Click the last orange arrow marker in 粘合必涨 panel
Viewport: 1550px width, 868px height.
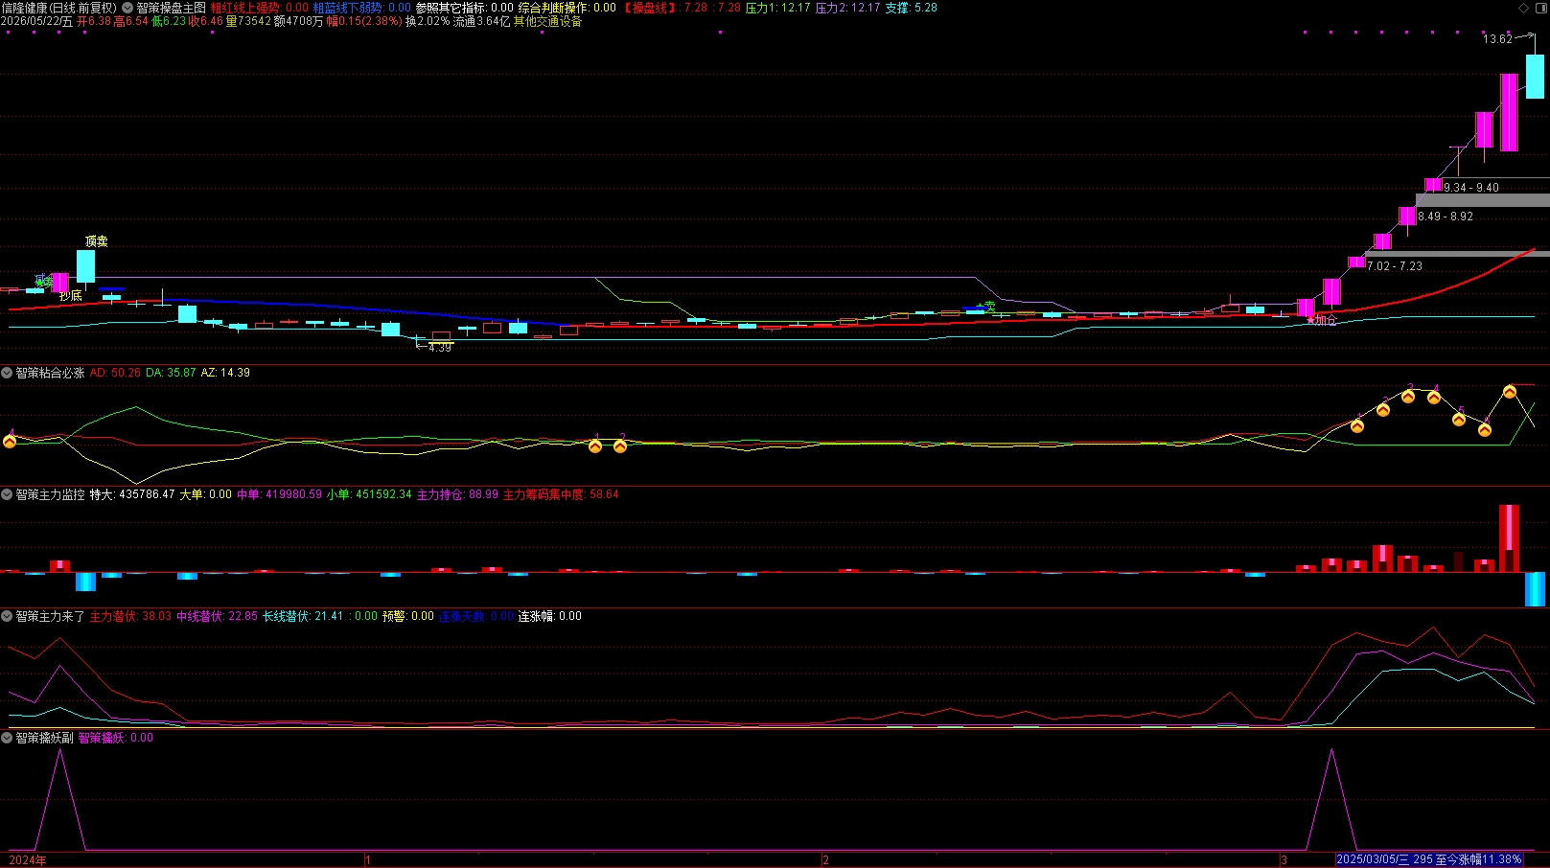[1509, 392]
